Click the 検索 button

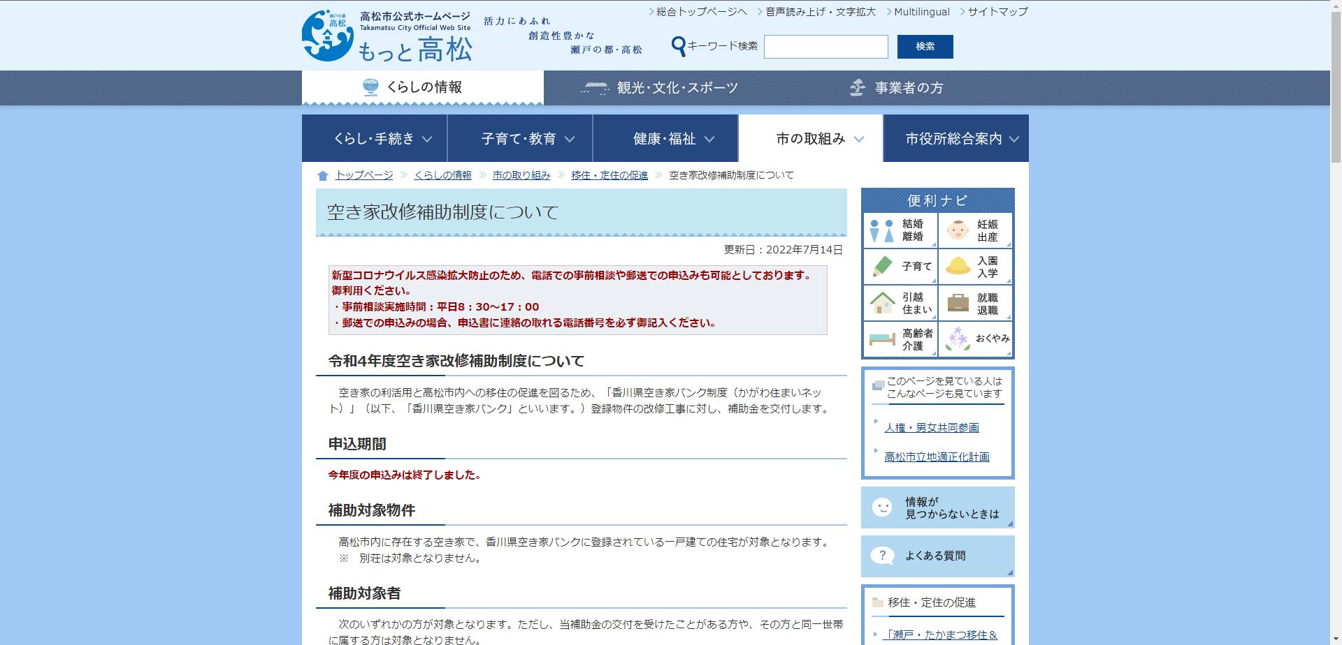pyautogui.click(x=925, y=47)
